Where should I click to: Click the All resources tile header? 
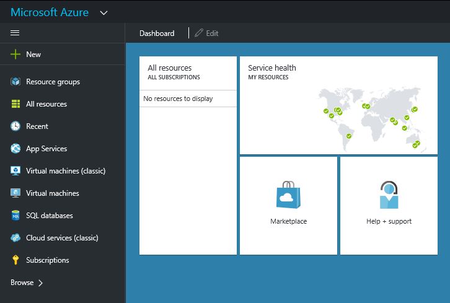(170, 68)
